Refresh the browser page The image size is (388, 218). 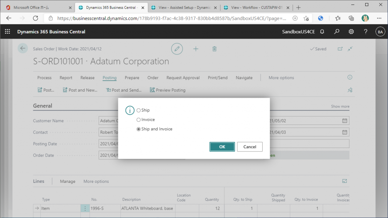[x=35, y=18]
